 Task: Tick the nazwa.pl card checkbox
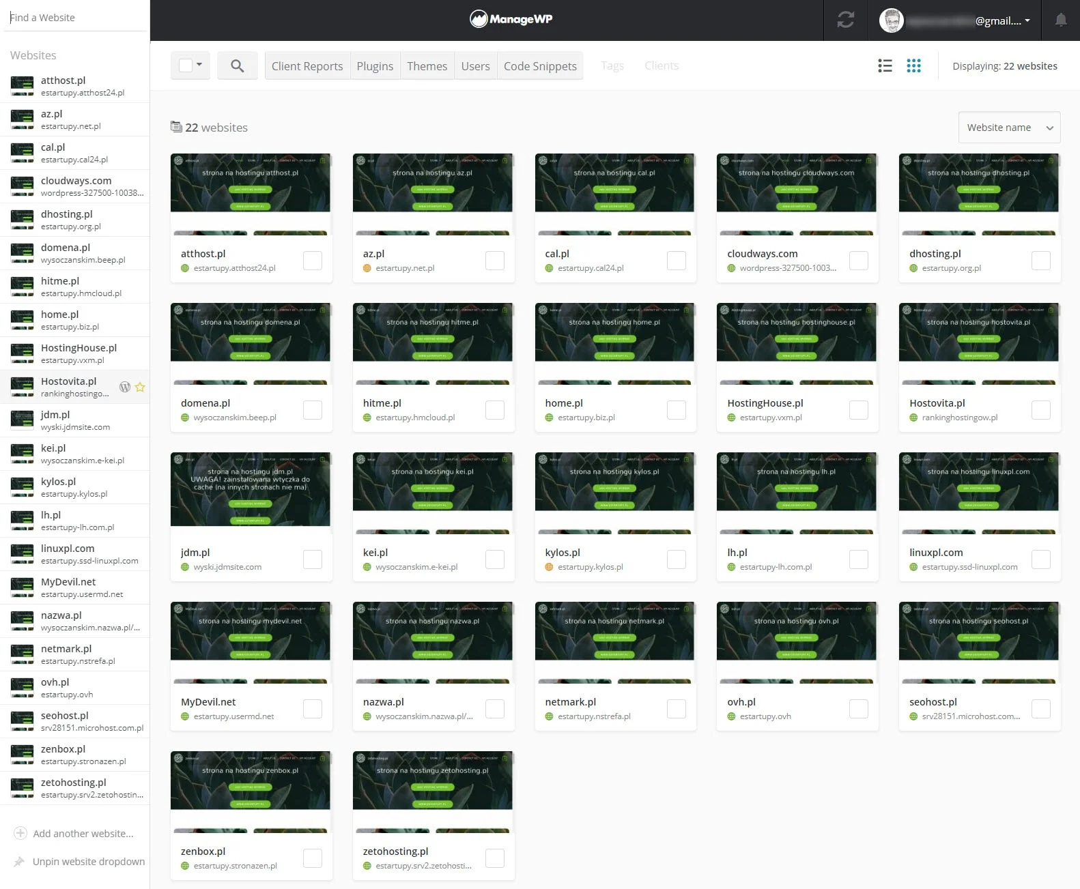pyautogui.click(x=495, y=709)
